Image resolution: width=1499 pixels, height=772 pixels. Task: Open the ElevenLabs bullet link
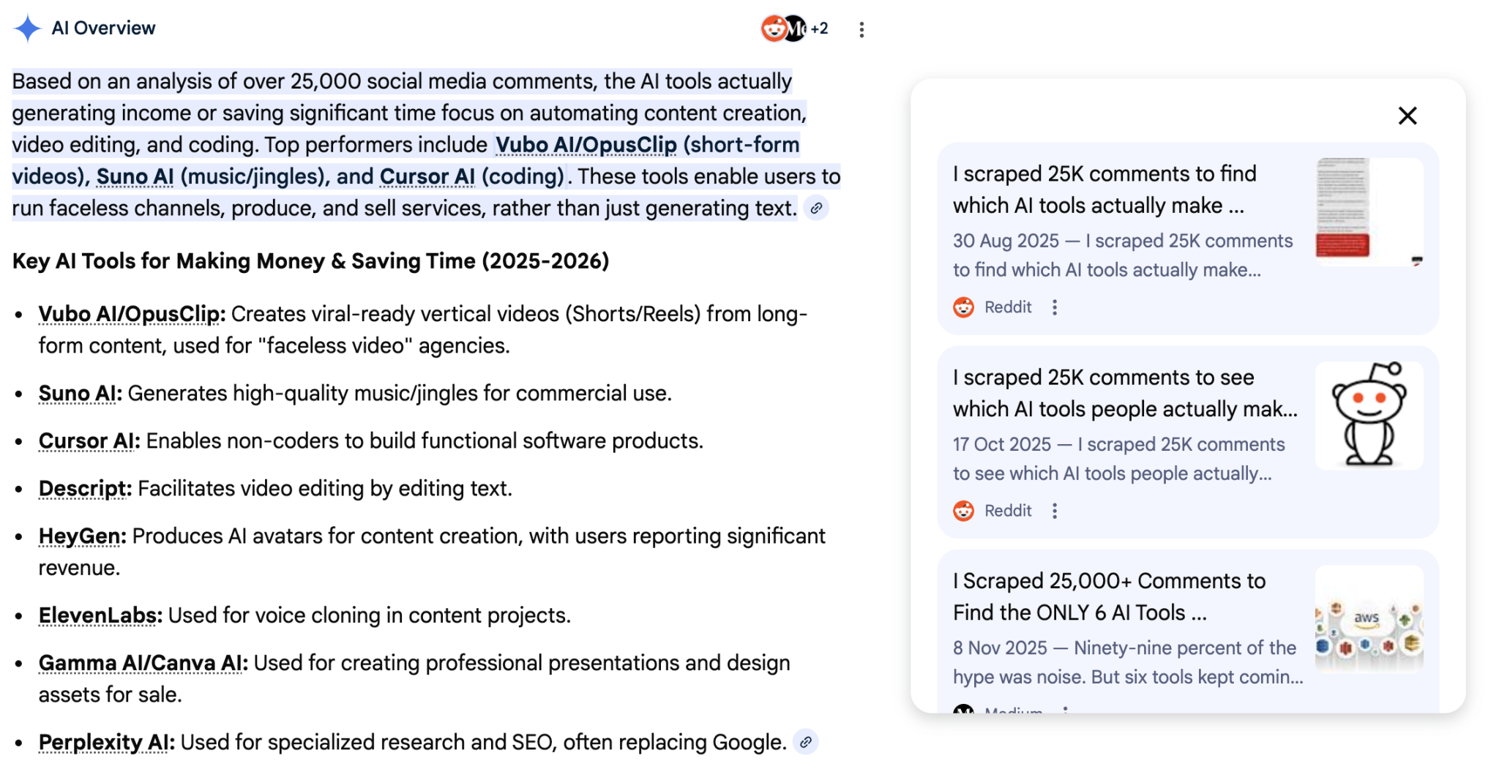(x=100, y=615)
